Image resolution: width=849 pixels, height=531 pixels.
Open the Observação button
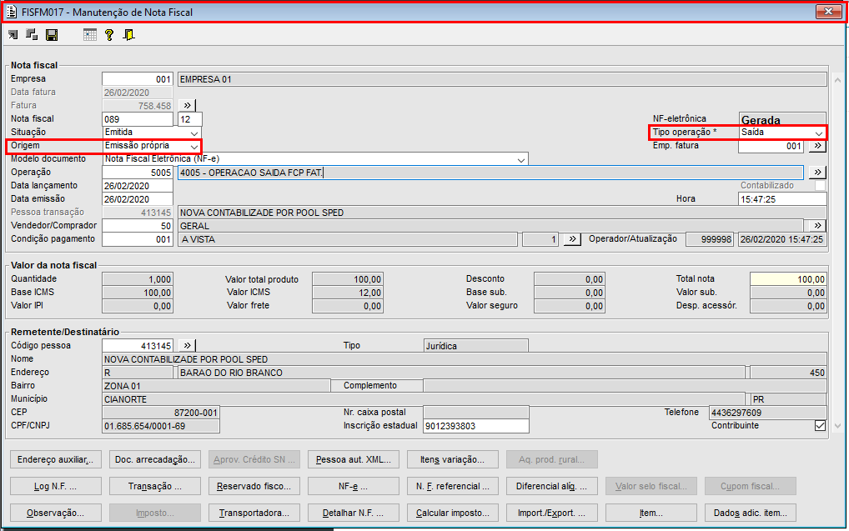[x=56, y=513]
